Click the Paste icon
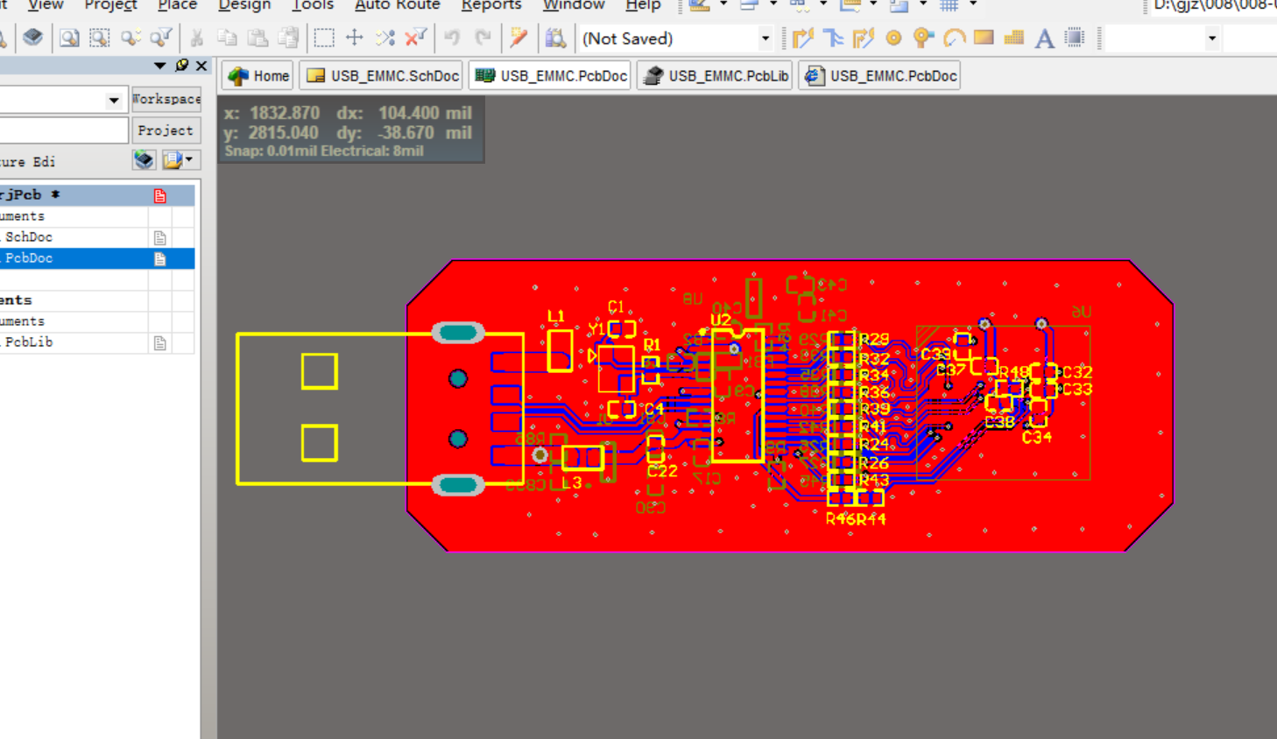 (x=258, y=38)
